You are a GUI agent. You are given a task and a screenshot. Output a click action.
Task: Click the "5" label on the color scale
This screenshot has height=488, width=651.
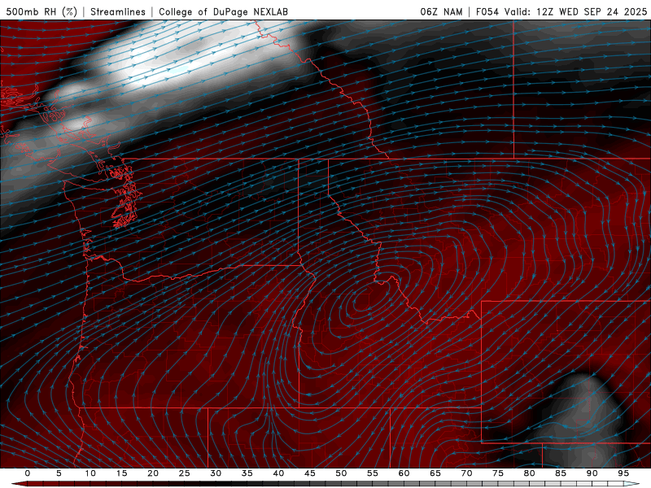click(x=59, y=473)
